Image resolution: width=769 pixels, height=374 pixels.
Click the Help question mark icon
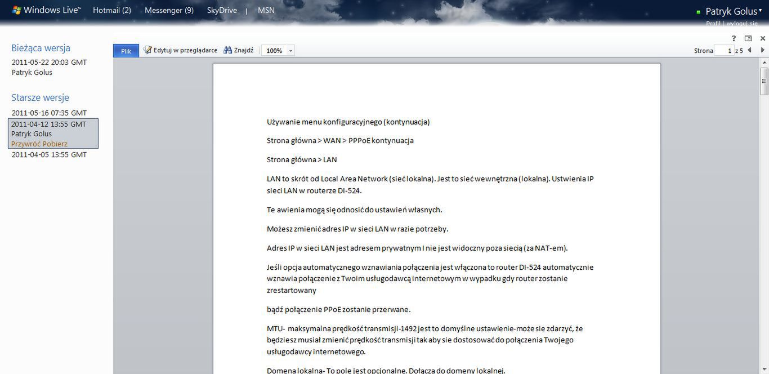click(734, 38)
